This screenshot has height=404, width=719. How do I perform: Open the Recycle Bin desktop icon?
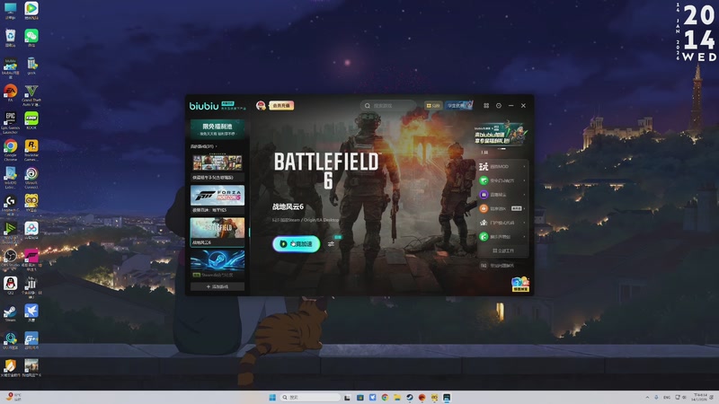11,38
